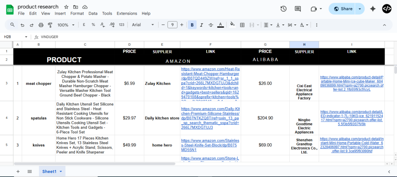Open the Meet call options arrow

coord(321,9)
